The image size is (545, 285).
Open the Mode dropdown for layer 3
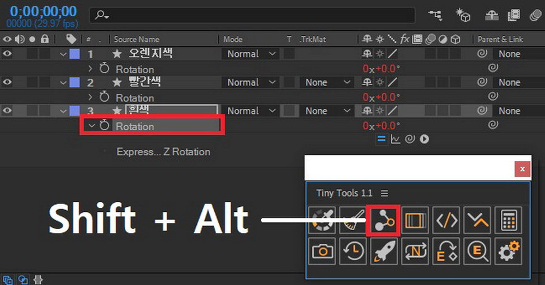tap(251, 111)
